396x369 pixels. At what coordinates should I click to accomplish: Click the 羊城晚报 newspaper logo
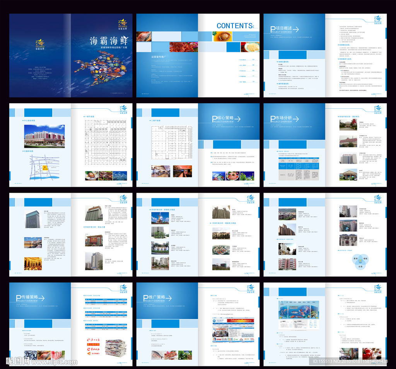94,349
